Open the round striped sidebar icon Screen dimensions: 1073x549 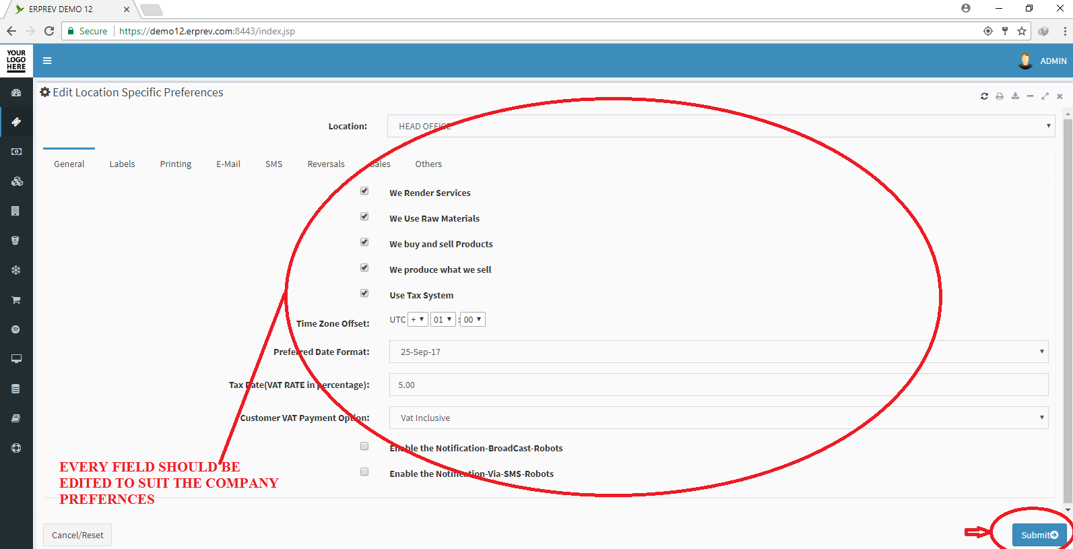(x=15, y=329)
